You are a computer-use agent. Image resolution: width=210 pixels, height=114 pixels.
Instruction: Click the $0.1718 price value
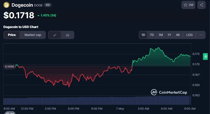tap(19, 15)
